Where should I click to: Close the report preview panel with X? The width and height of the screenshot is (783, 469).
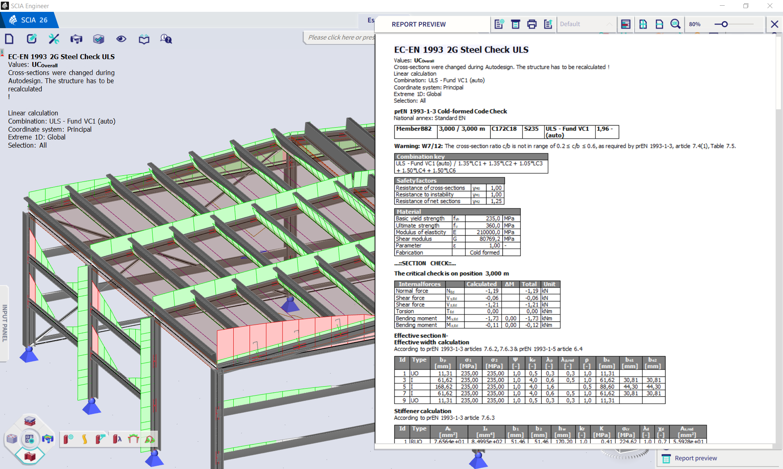tap(774, 24)
